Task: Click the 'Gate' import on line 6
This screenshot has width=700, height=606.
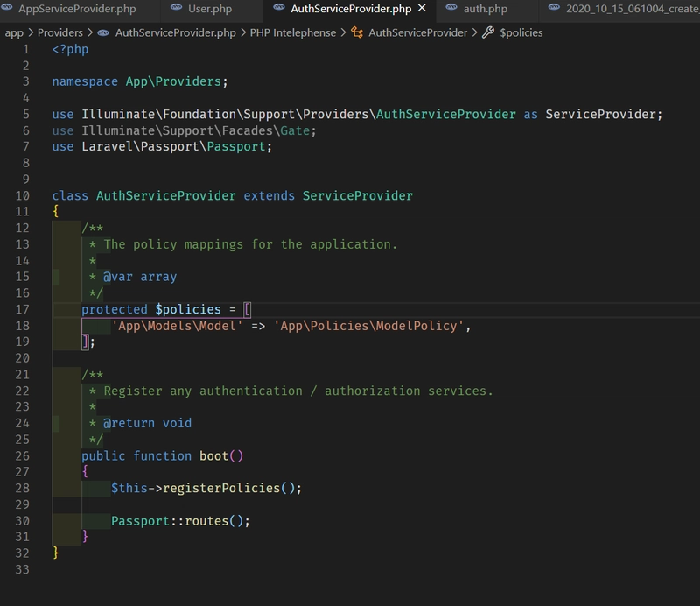Action: [x=295, y=130]
